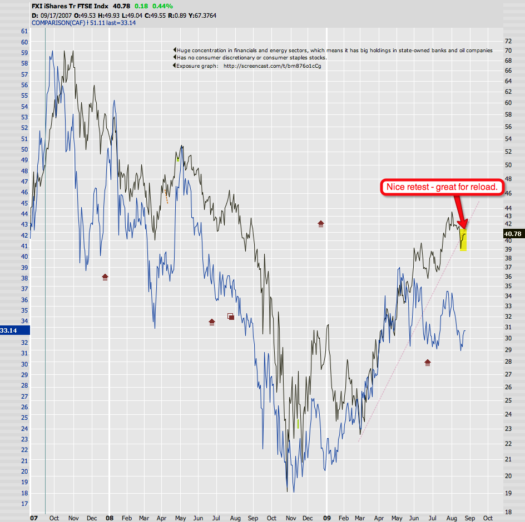Click the "Exposure graph:" label
The width and height of the screenshot is (525, 522).
tap(197, 66)
